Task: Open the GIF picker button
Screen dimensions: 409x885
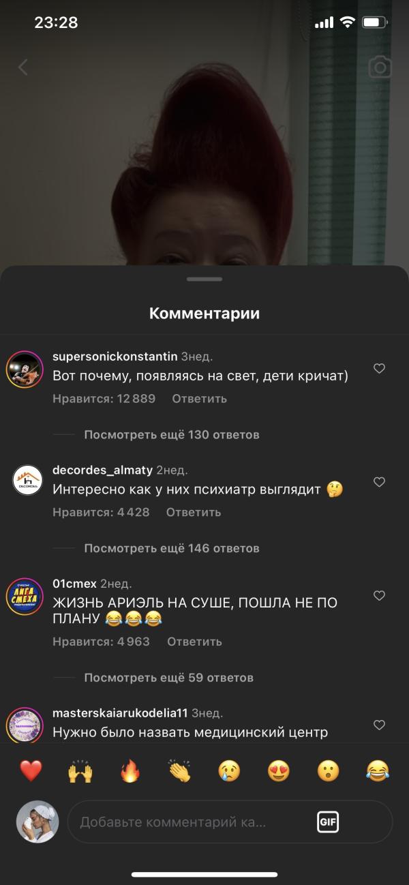Action: point(329,822)
